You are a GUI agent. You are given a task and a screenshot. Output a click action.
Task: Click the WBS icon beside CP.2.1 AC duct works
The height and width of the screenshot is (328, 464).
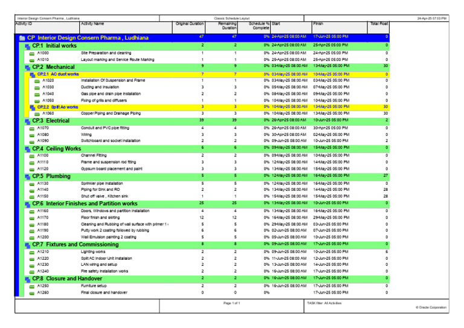click(x=33, y=74)
